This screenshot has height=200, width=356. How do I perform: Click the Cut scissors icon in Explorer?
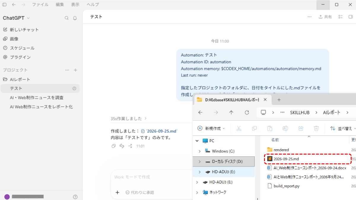click(239, 128)
